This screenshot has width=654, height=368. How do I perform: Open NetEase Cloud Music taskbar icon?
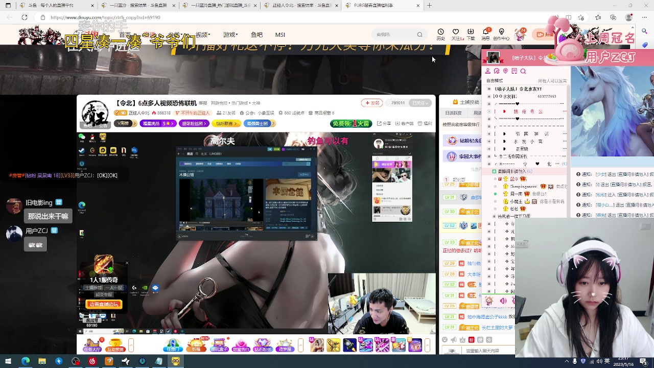tap(92, 361)
